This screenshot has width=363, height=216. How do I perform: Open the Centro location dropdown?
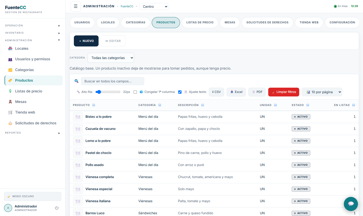click(154, 7)
